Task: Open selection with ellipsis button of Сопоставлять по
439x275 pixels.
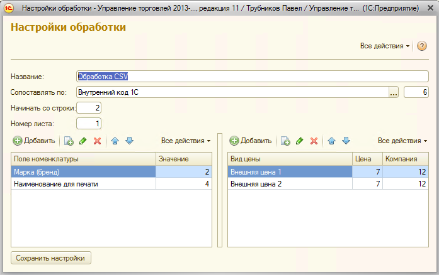Action: click(x=394, y=92)
